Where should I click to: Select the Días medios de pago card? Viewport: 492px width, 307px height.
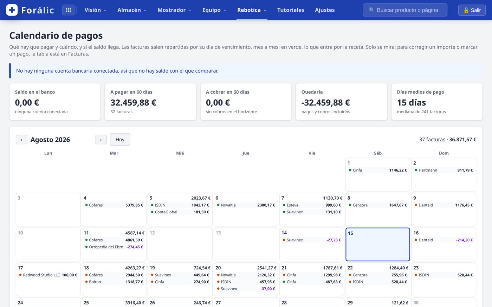point(437,102)
